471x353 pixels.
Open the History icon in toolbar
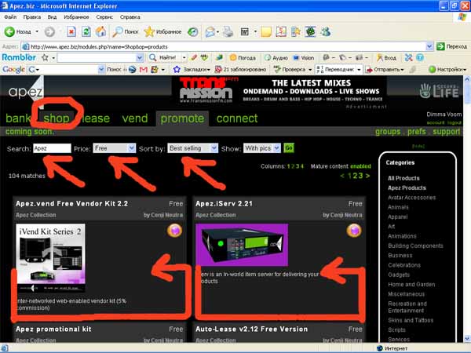pos(192,31)
